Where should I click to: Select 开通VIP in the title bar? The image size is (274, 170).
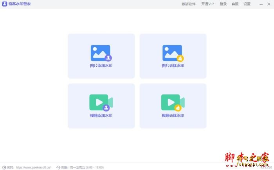(207, 4)
